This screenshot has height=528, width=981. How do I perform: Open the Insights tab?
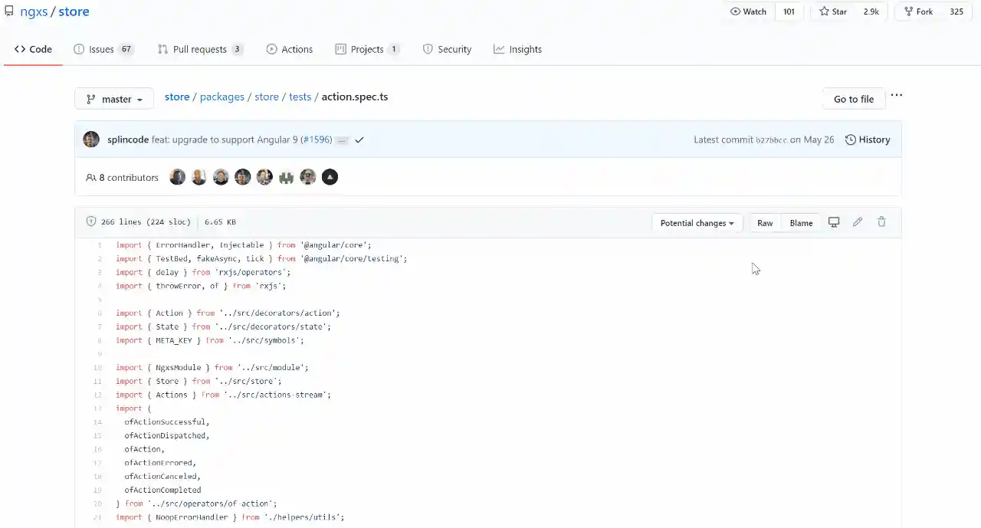[517, 49]
